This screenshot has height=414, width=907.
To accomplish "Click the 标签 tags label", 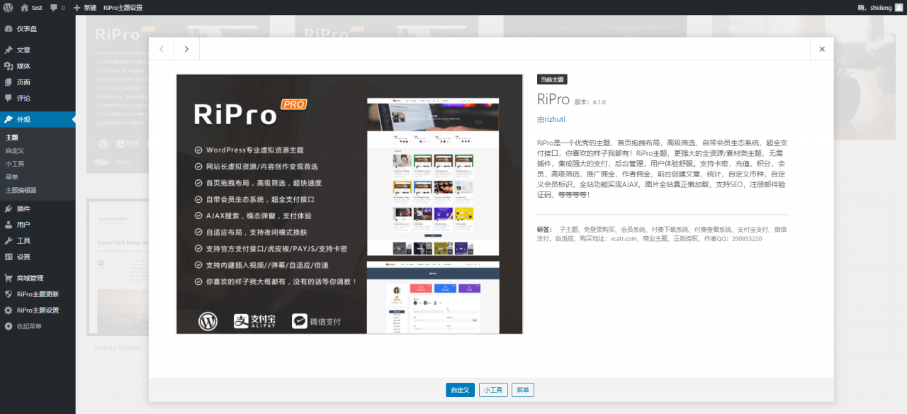I will click(544, 230).
